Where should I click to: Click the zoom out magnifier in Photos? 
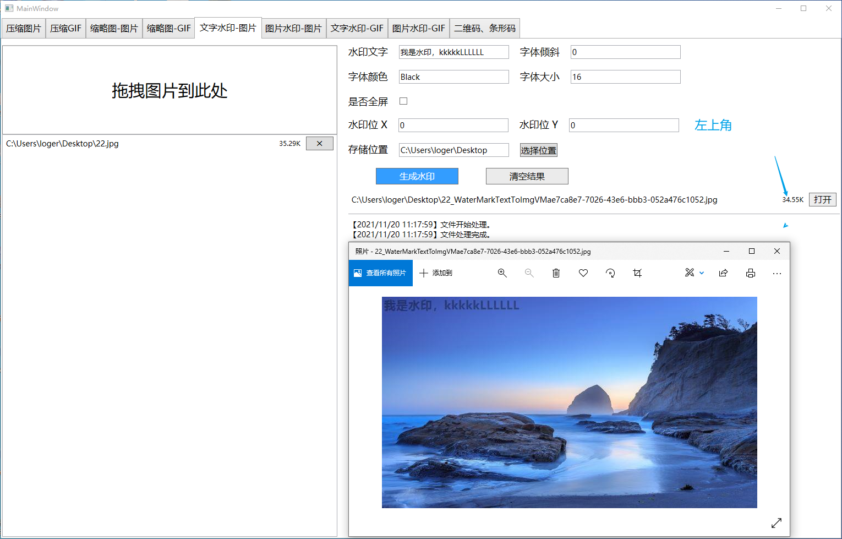click(529, 273)
